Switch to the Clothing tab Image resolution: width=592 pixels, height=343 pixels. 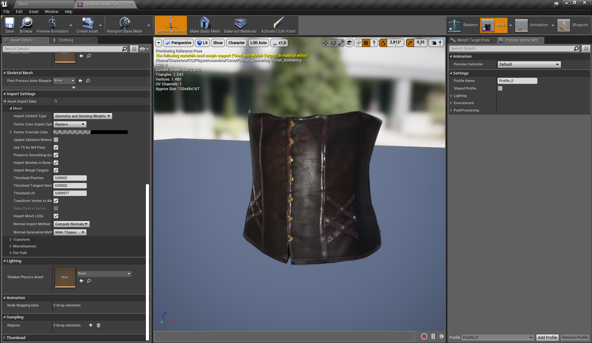click(66, 40)
